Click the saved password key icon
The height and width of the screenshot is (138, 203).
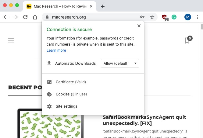[x=142, y=17]
